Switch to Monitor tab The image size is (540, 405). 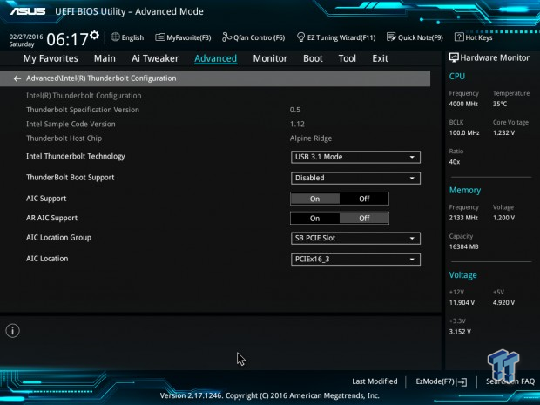pyautogui.click(x=270, y=58)
